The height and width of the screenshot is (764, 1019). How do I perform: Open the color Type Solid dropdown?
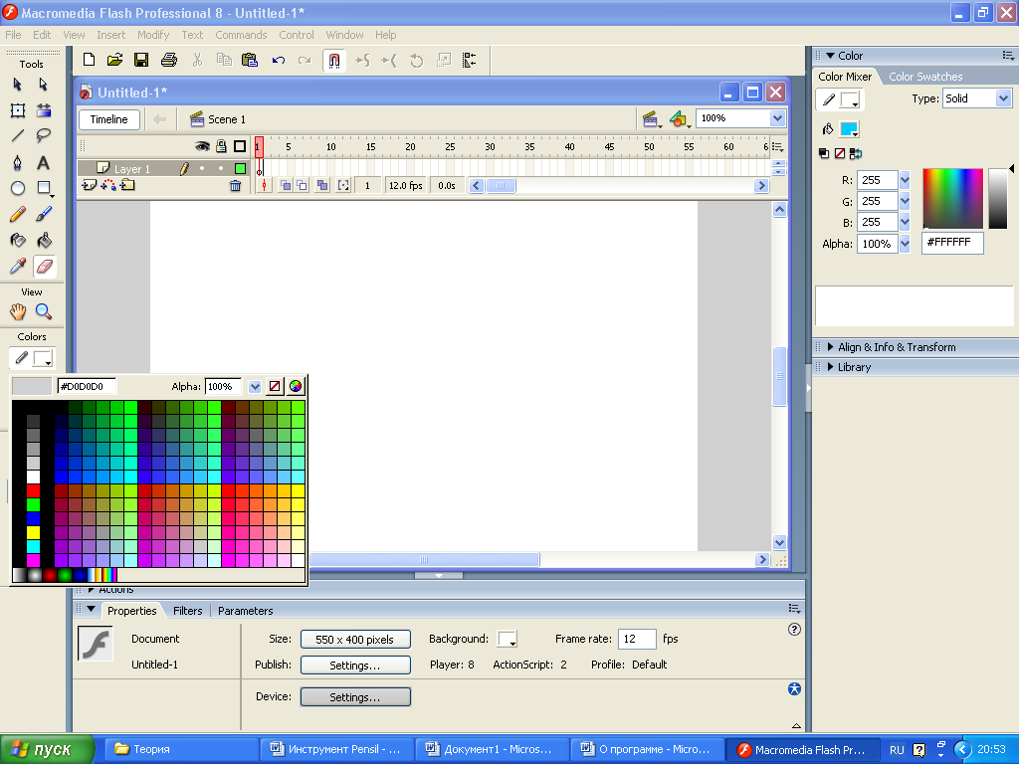click(x=1003, y=98)
